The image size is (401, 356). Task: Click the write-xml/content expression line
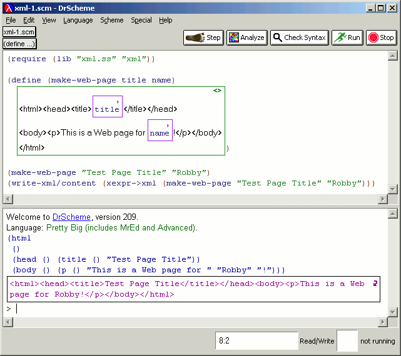(x=191, y=184)
